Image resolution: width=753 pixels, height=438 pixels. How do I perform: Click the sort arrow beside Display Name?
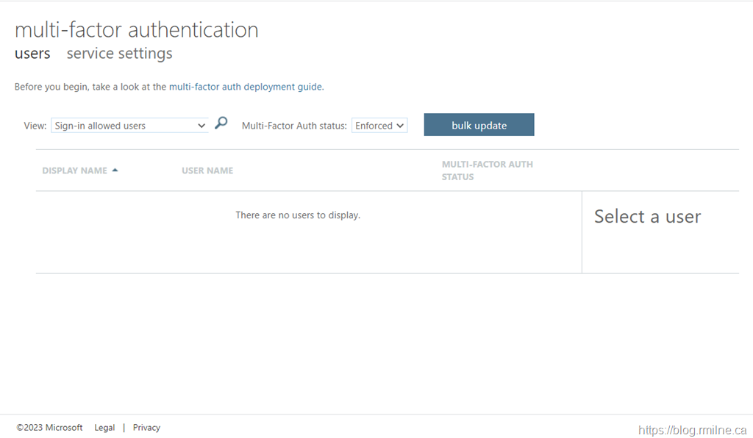115,170
